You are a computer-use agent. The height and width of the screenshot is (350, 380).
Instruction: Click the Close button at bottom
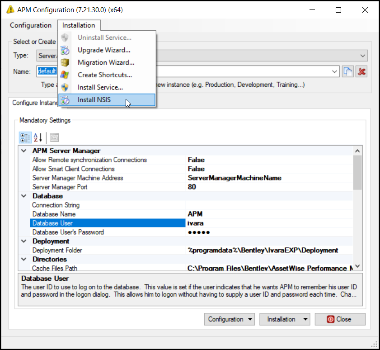340,319
